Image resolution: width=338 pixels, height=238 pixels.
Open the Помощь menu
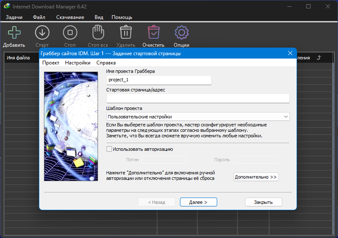(x=122, y=17)
